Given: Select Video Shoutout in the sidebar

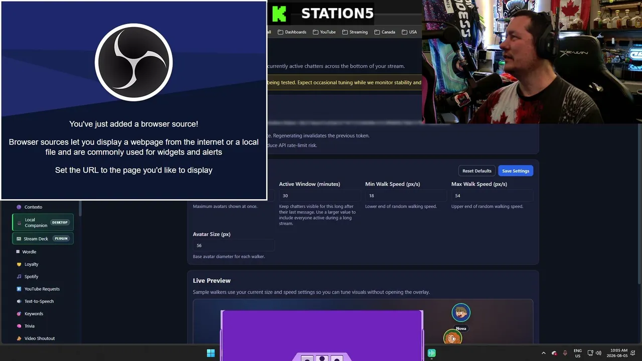Looking at the screenshot, I should pos(43,338).
